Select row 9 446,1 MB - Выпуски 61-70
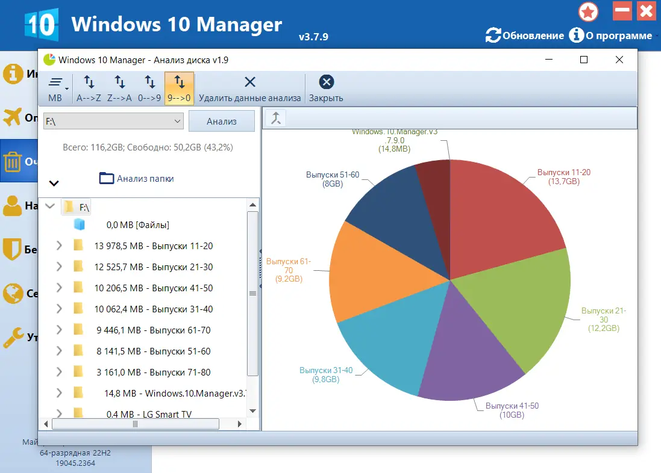The image size is (661, 473). click(x=154, y=330)
